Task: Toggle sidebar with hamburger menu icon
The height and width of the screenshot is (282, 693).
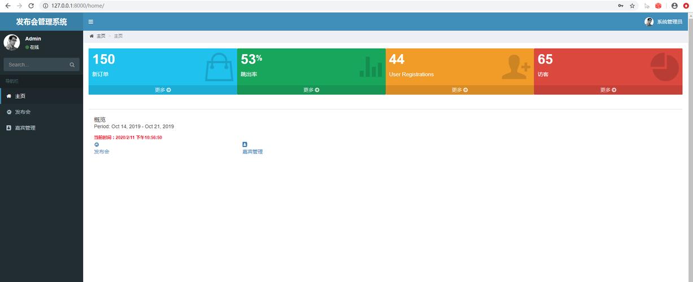Action: click(91, 22)
